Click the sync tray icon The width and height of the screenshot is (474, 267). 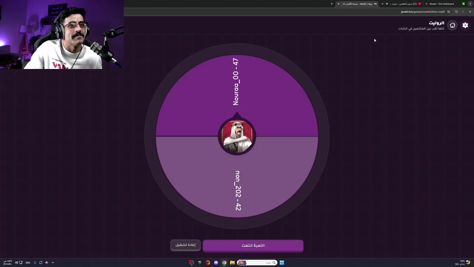pos(41,263)
